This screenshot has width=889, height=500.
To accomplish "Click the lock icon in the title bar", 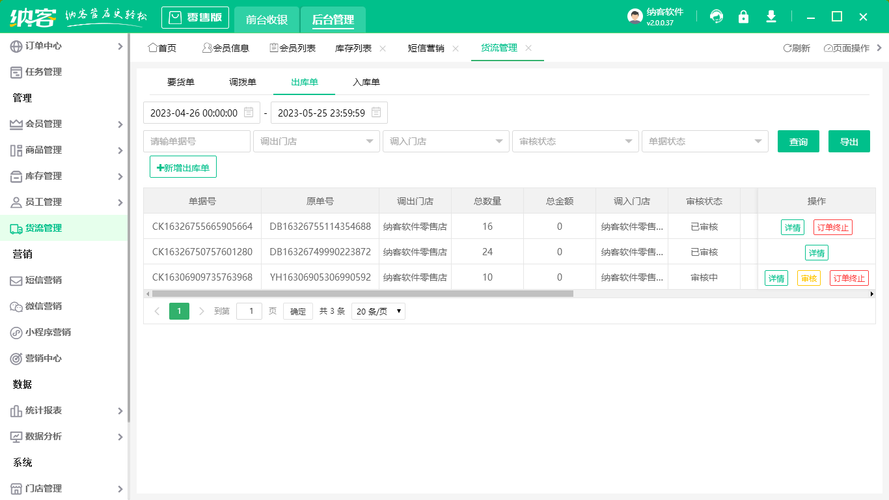I will (743, 16).
